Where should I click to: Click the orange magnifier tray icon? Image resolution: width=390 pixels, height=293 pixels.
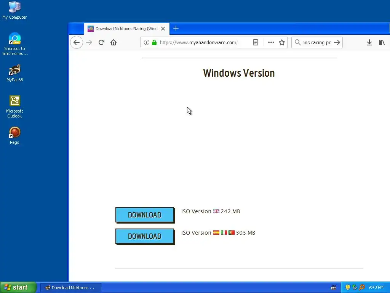tap(362, 287)
